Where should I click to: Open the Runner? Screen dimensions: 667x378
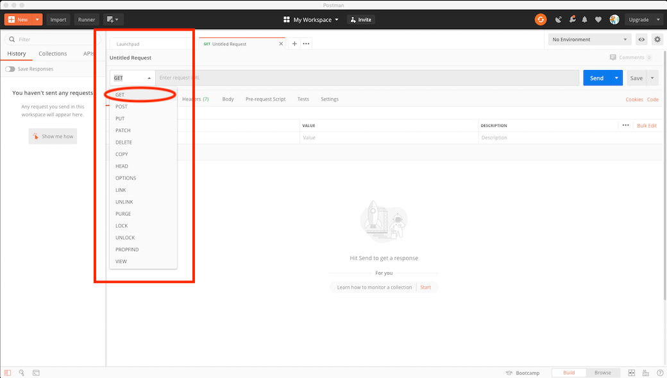(x=87, y=20)
